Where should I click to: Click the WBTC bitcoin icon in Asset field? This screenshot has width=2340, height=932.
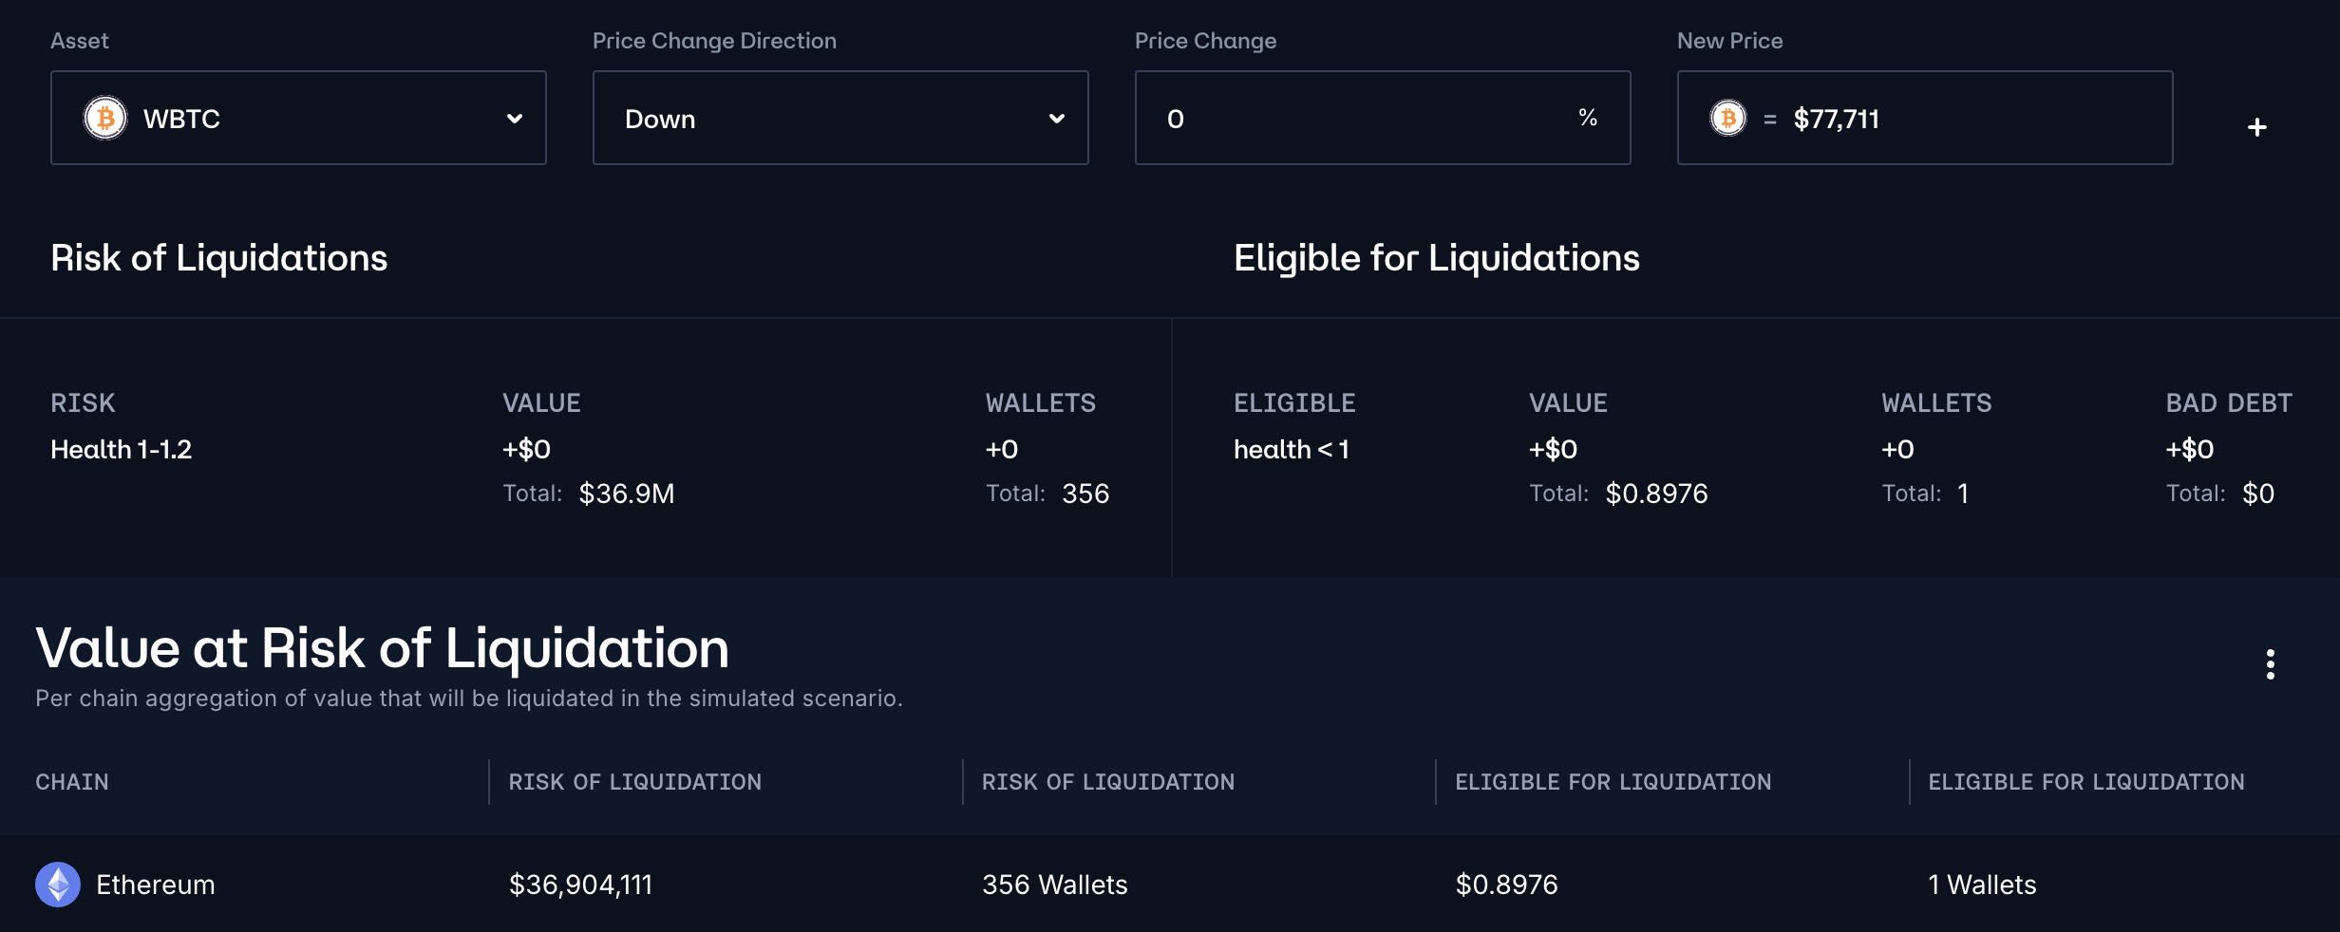tap(105, 119)
